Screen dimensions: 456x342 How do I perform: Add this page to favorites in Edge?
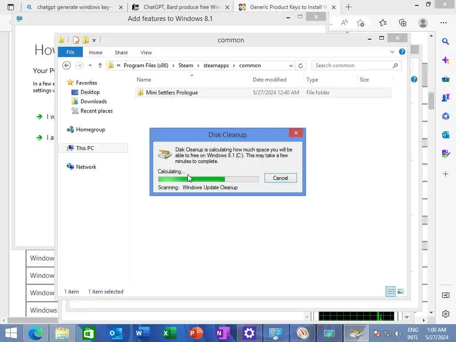(360, 23)
